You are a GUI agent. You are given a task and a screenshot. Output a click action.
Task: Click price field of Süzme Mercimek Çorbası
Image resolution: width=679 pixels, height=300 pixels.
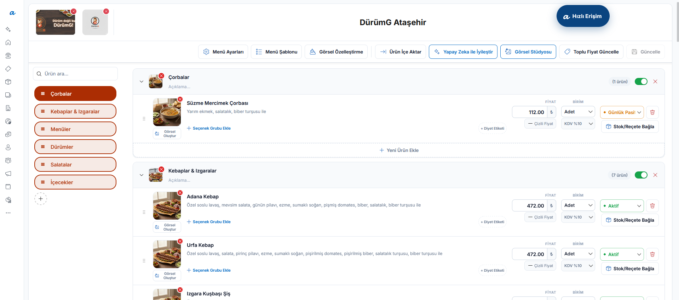[530, 112]
